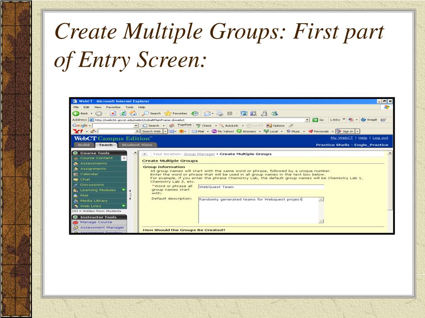Switch to the Teach tab
Viewport: 425px width, 318px height.
(x=106, y=145)
